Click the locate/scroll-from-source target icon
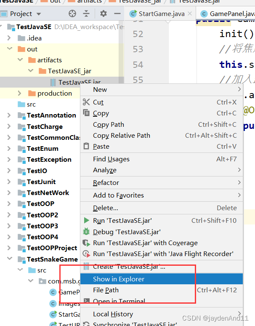The width and height of the screenshot is (255, 326). 72,14
